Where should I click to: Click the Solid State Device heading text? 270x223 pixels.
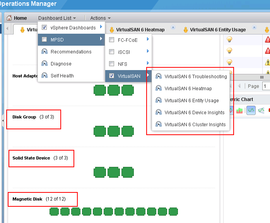coord(31,158)
